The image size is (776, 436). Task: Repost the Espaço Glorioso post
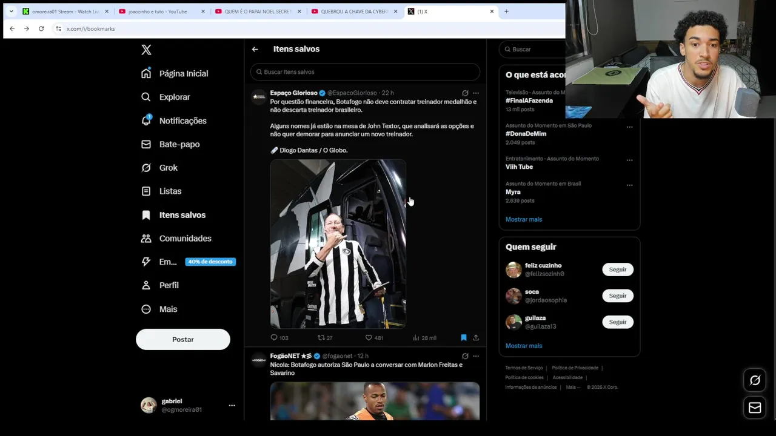click(x=325, y=337)
